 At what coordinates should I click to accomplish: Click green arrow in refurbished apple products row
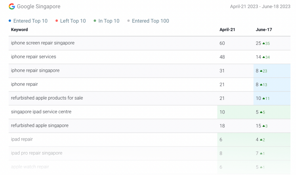point(264,98)
